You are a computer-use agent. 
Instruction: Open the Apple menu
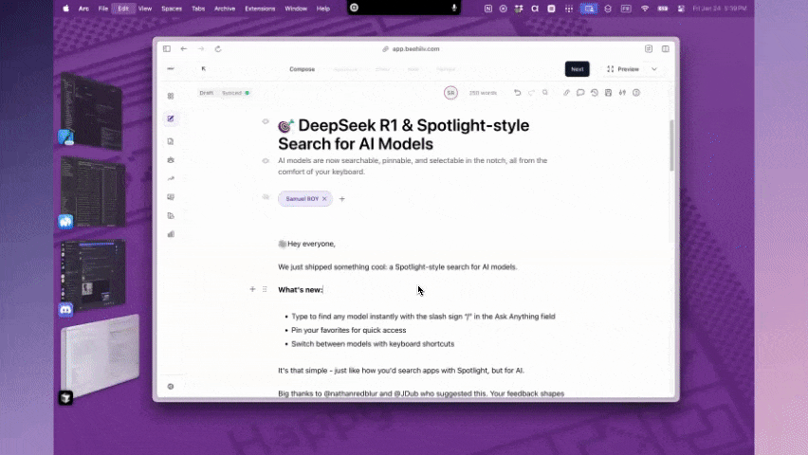[x=66, y=9]
